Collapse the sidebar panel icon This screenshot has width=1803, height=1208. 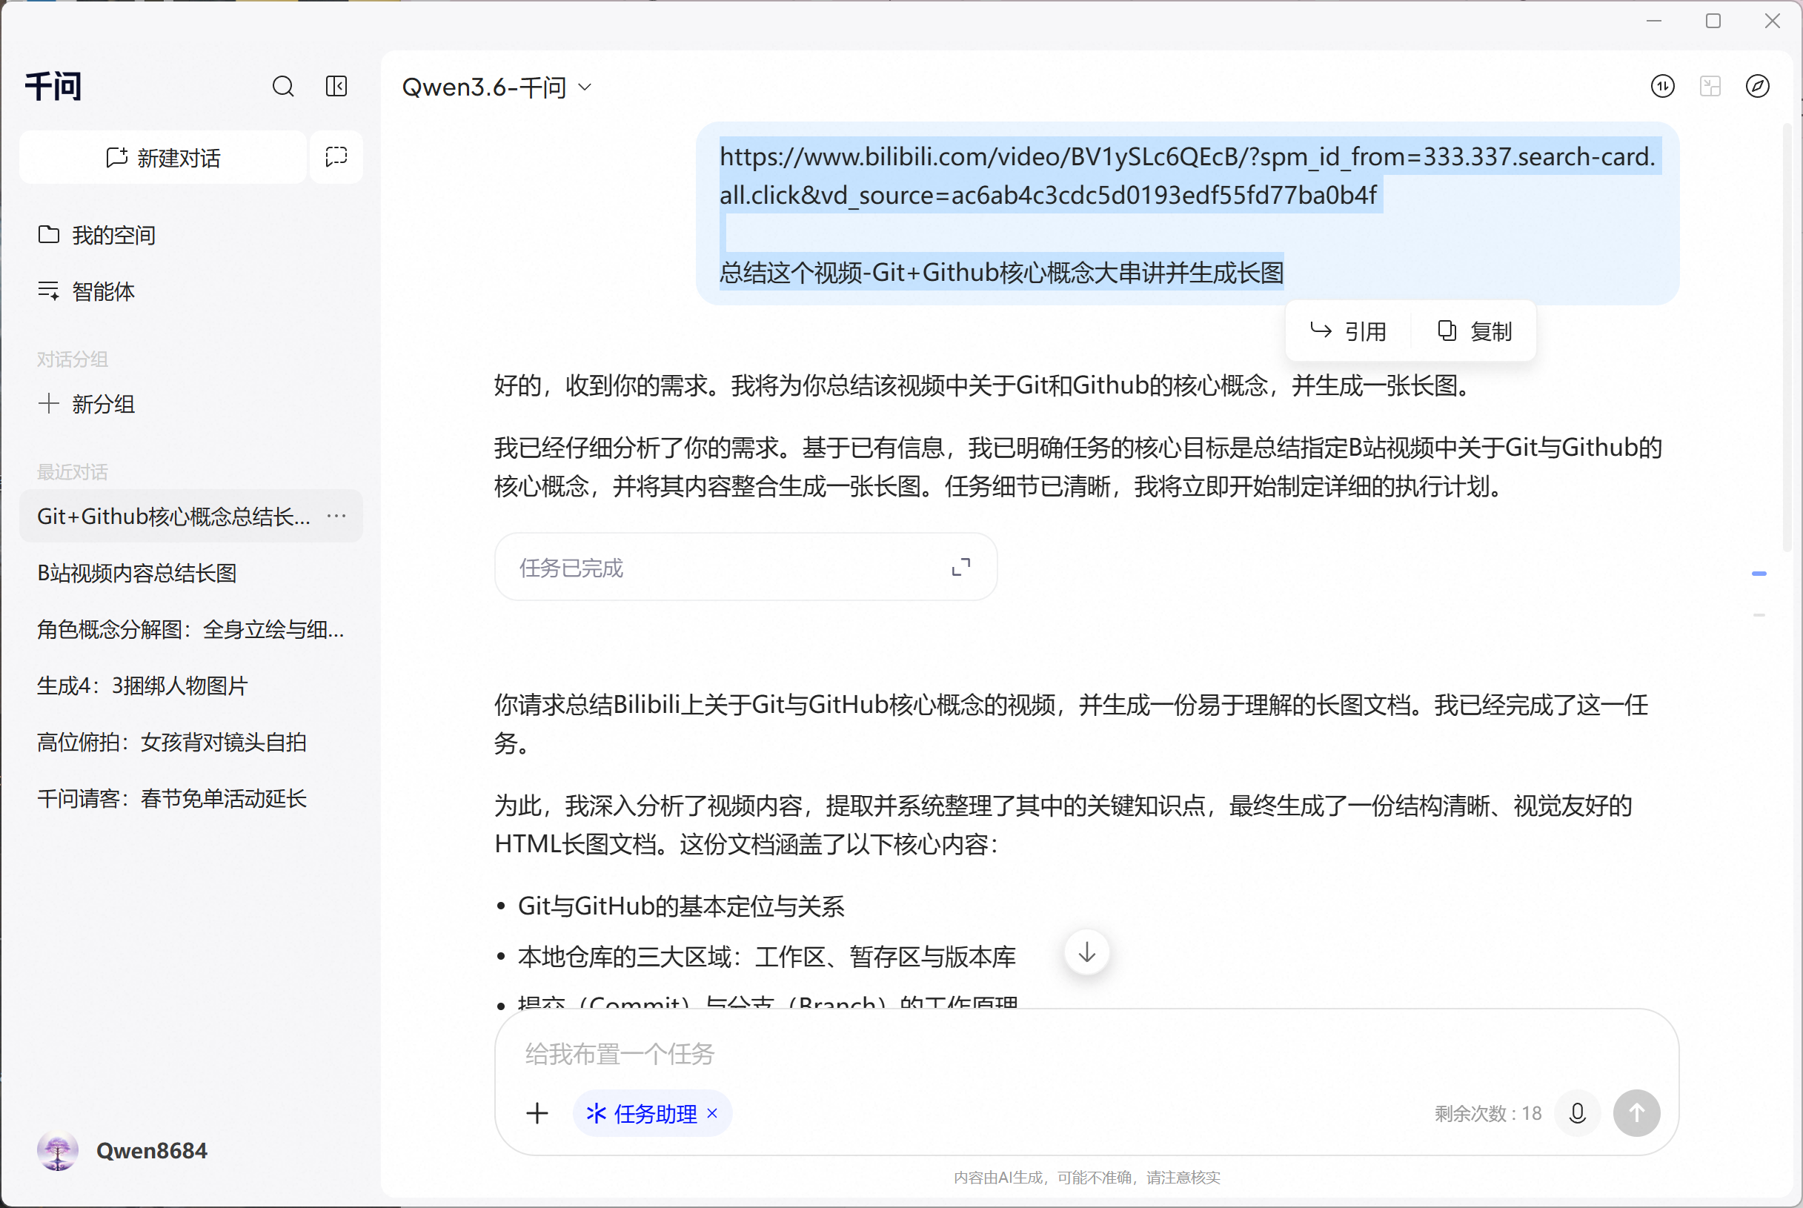click(336, 86)
